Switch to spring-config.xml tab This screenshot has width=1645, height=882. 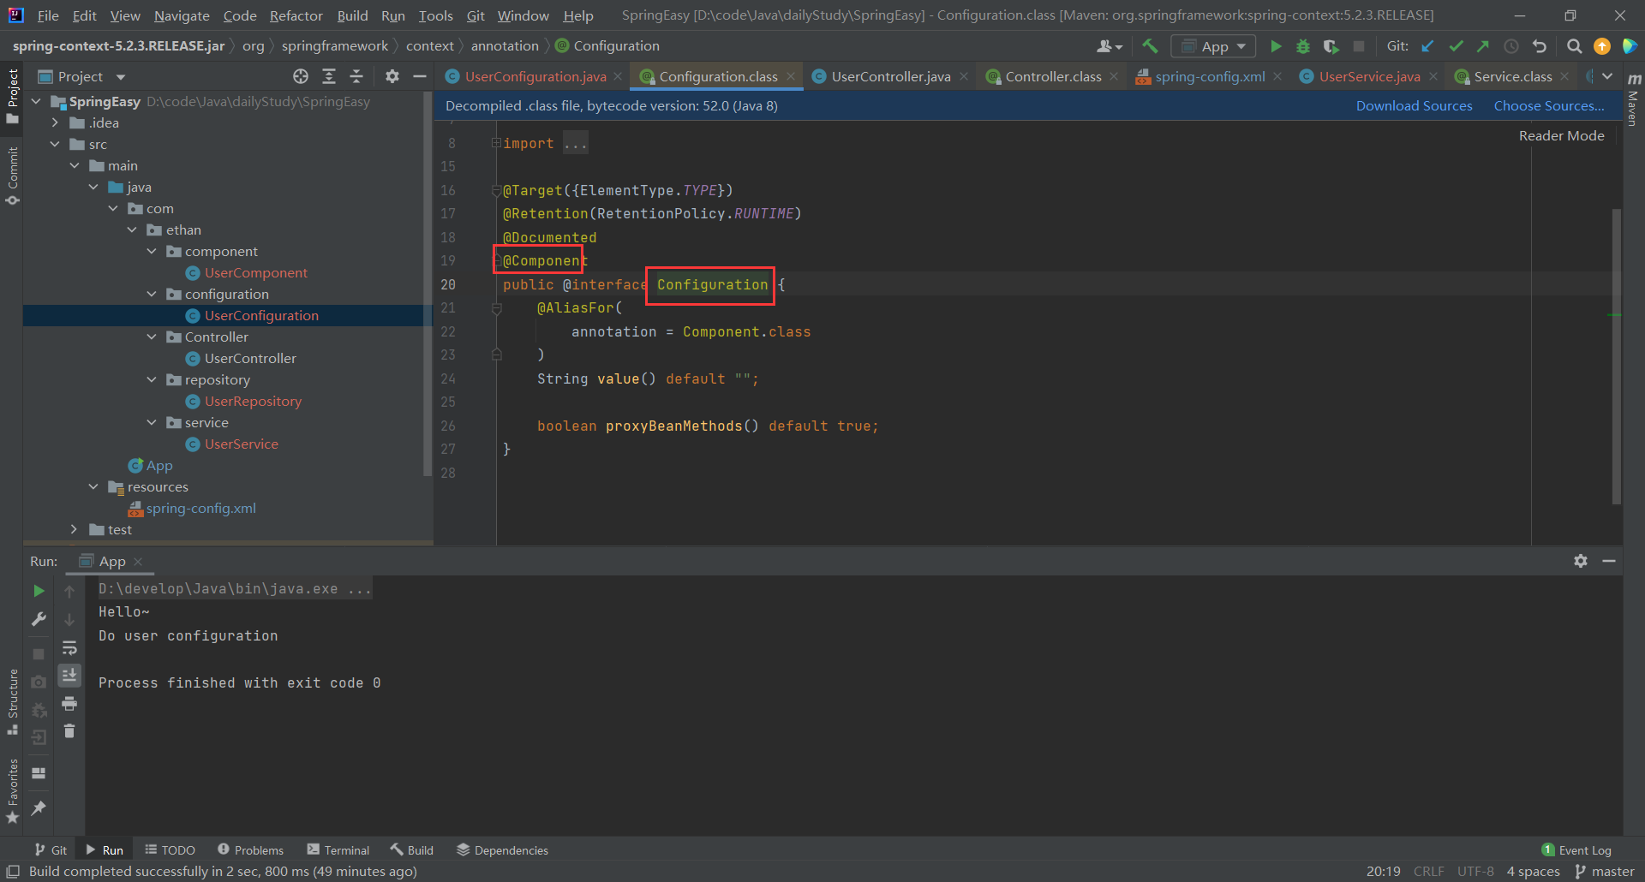tap(1209, 76)
